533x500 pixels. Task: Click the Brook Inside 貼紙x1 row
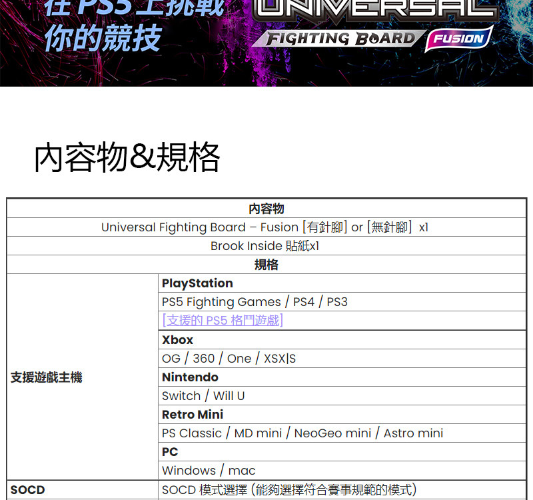[x=266, y=246]
